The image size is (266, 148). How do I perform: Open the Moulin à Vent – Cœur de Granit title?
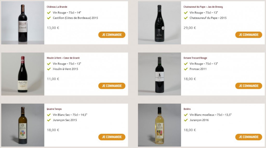63,58
